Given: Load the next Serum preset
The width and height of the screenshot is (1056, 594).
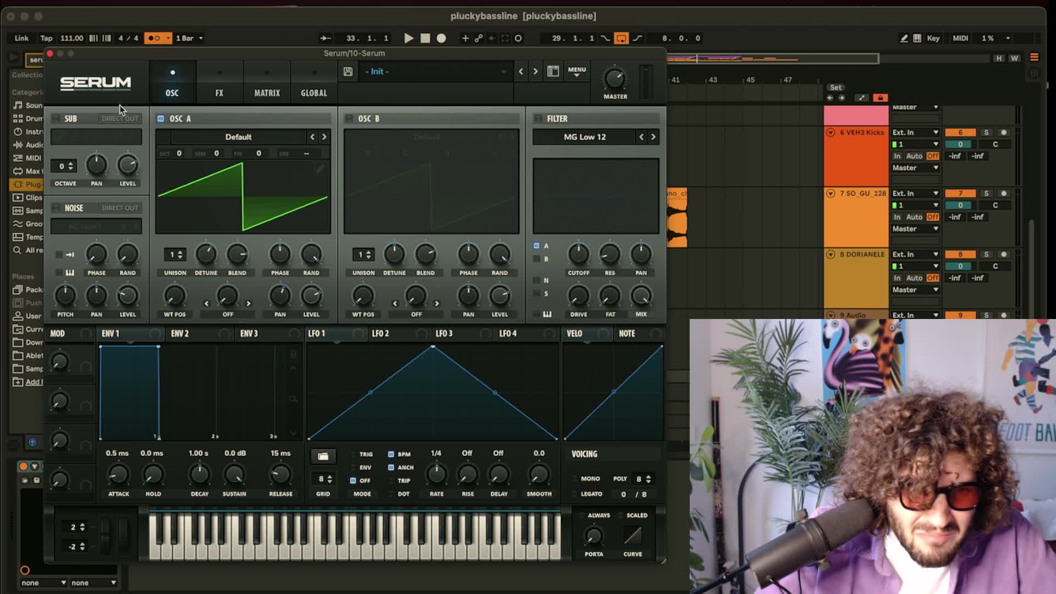Looking at the screenshot, I should [535, 71].
